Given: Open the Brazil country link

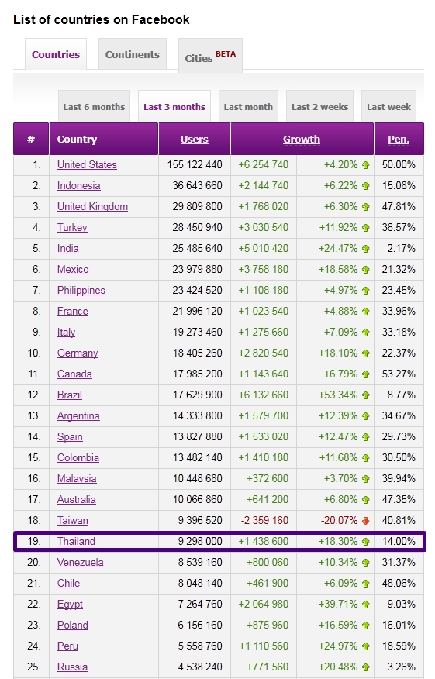Looking at the screenshot, I should click(x=70, y=395).
